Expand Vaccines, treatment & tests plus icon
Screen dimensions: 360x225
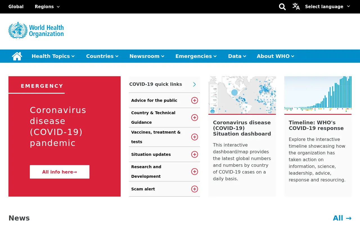coord(195,137)
